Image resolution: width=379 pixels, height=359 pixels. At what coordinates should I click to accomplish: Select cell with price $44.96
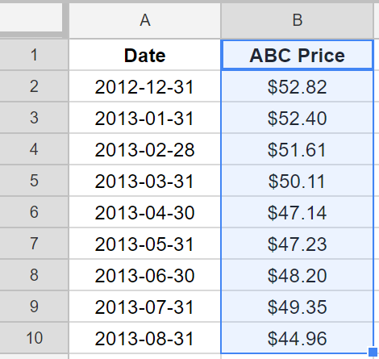[297, 338]
